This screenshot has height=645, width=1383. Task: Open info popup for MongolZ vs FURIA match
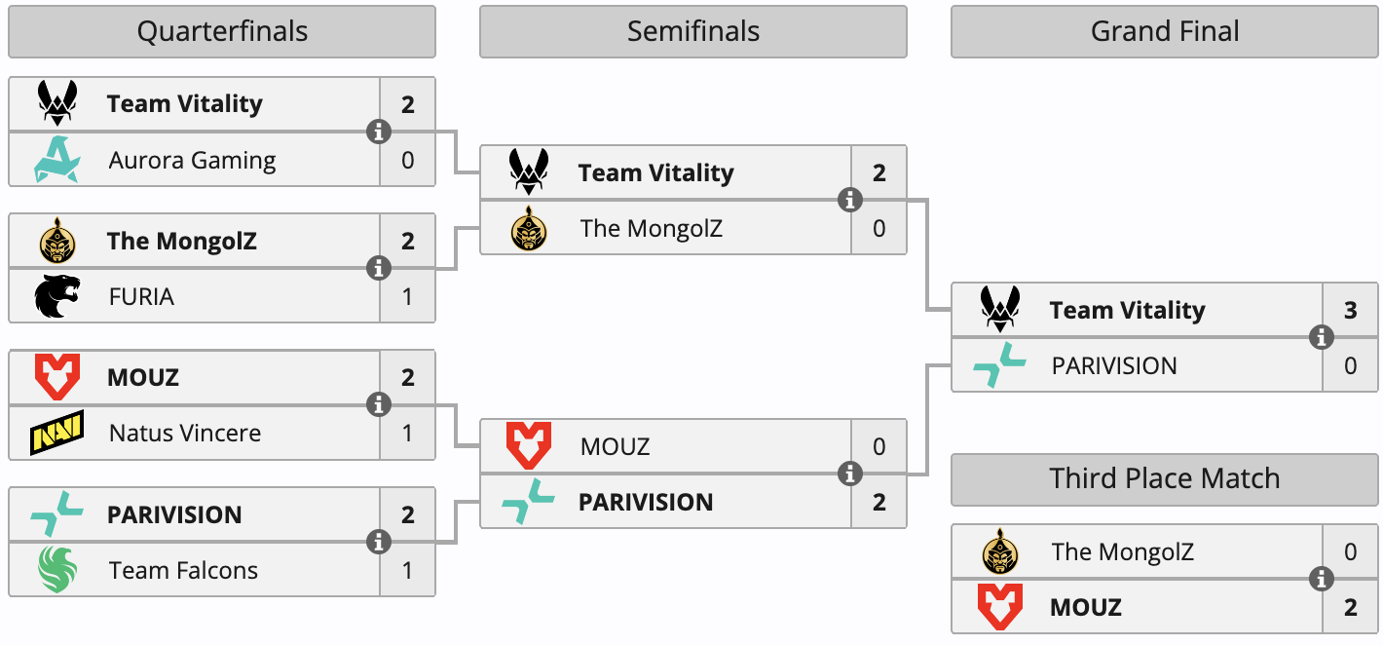click(x=379, y=268)
